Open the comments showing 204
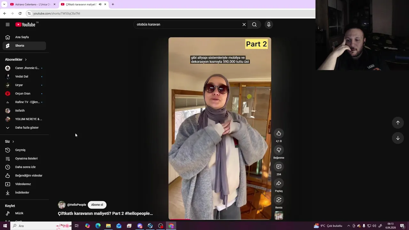Screen dimensions: 409x230 279,166
